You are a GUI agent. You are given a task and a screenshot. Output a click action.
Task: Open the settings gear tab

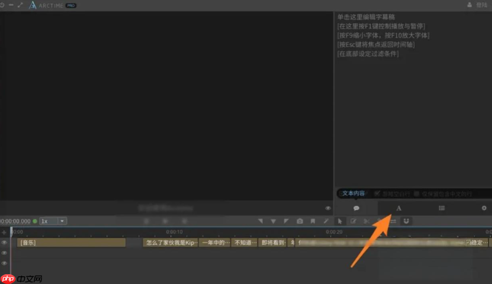(484, 208)
